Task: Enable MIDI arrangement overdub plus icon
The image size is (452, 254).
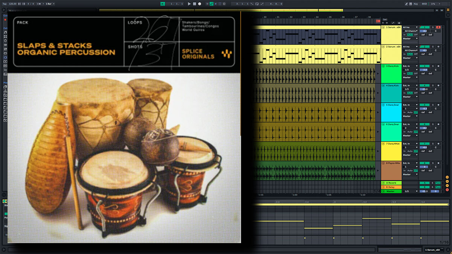Action: 207,4
